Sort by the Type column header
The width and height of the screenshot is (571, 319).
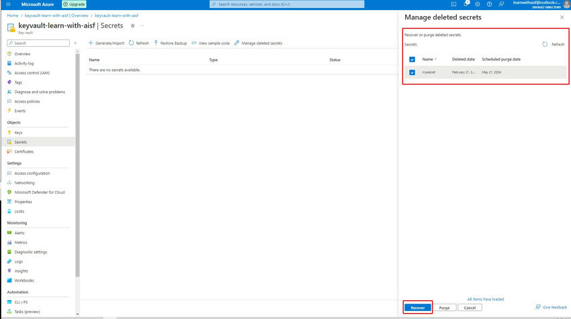pyautogui.click(x=214, y=60)
